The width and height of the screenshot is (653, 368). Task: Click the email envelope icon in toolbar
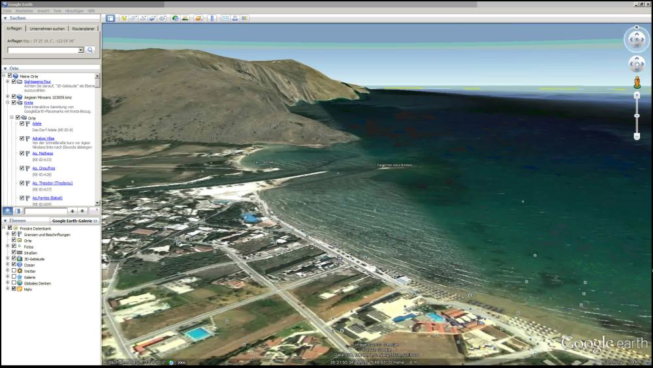click(225, 18)
